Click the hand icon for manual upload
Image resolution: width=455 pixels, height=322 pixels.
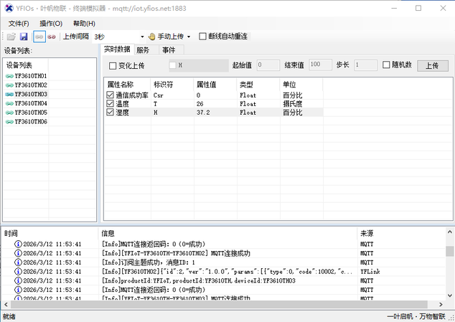[x=151, y=37]
